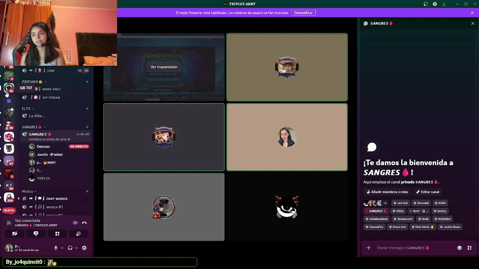Select the Groovy role chip
Viewport: 479px width, 269px height.
[440, 211]
